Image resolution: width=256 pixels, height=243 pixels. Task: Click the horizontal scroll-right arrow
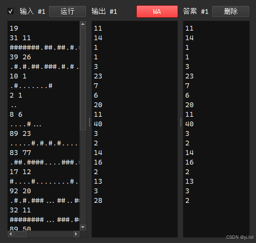(x=76, y=234)
